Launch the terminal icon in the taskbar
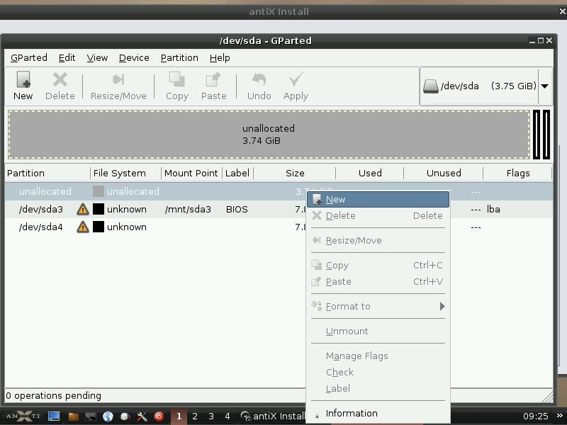The height and width of the screenshot is (425, 567). tap(91, 416)
